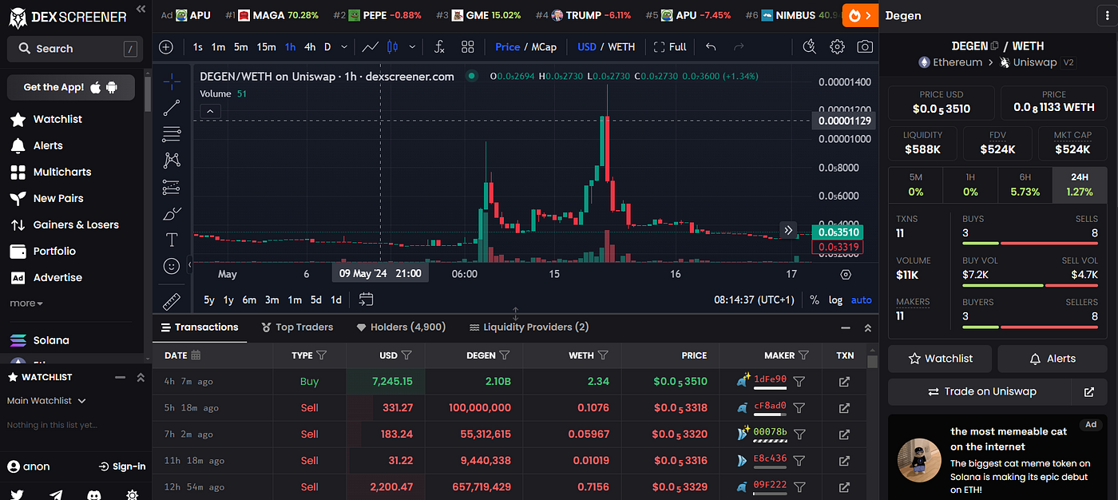This screenshot has width=1118, height=500.
Task: Redo the last chart action
Action: pos(739,47)
